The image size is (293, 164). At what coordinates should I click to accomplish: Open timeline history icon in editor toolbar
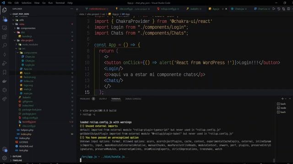point(279,9)
